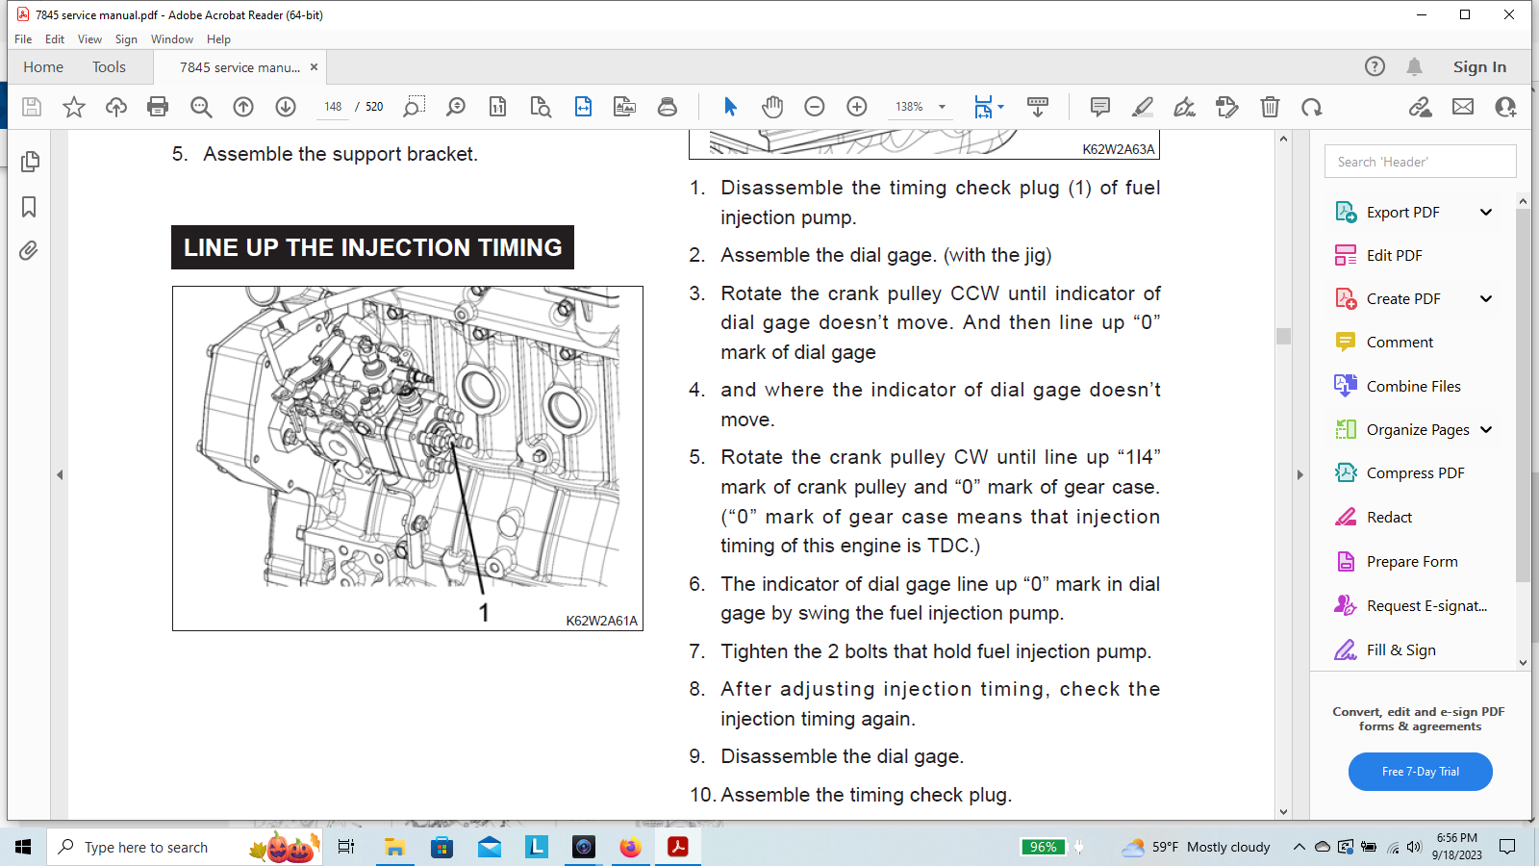Zoom out with the minus button
The height and width of the screenshot is (866, 1539).
pyautogui.click(x=815, y=107)
